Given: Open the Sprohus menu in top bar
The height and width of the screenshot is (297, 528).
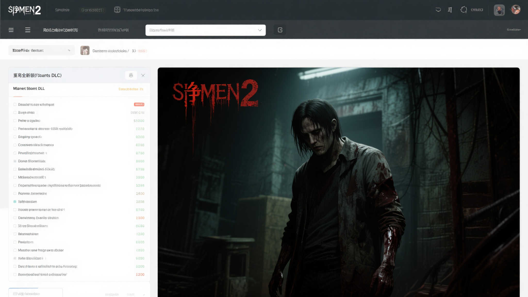Looking at the screenshot, I should pyautogui.click(x=62, y=10).
